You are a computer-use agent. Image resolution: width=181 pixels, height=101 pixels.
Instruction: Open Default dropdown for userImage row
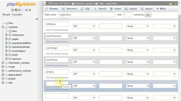coord(137,50)
